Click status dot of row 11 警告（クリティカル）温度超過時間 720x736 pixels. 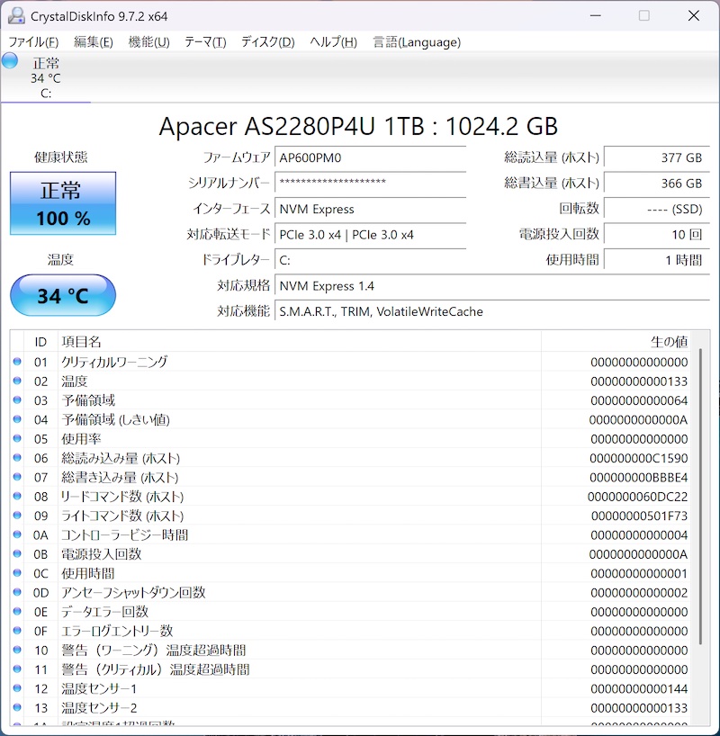point(17,669)
